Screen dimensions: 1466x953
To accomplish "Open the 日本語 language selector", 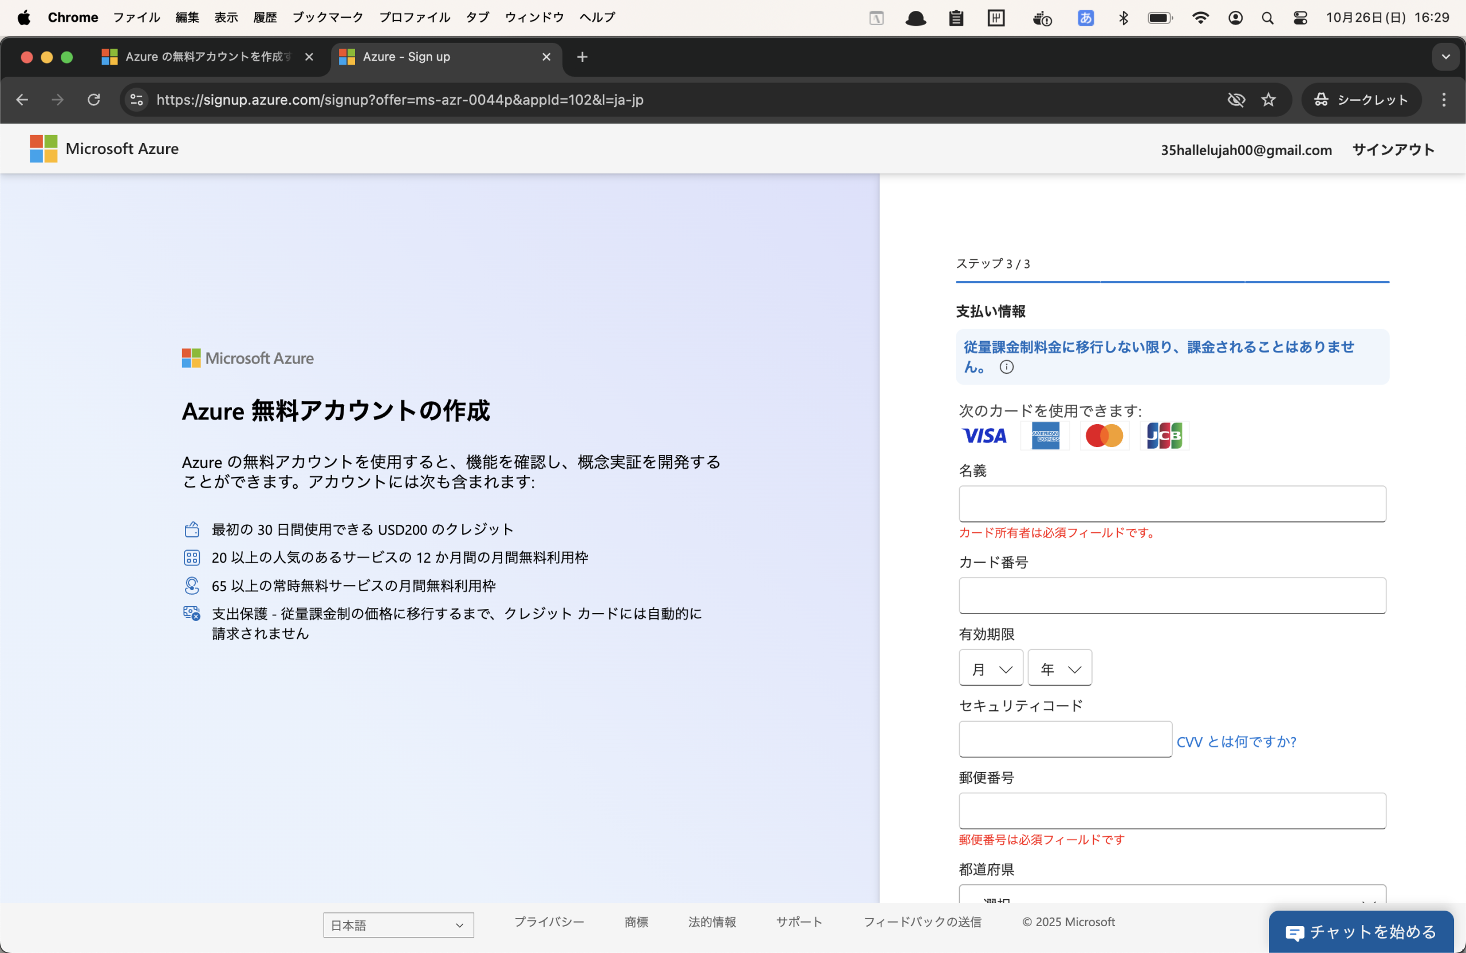I will tap(398, 925).
